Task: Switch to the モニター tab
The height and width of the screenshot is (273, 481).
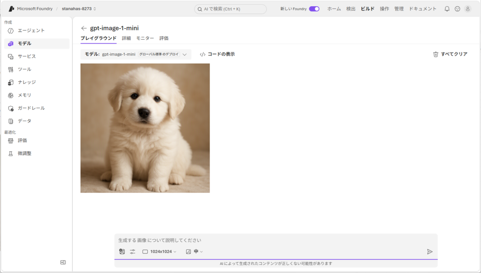Action: (x=145, y=38)
